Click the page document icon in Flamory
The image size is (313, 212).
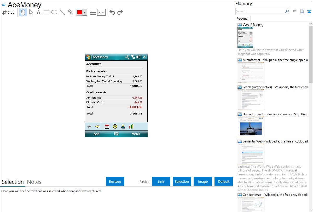(x=302, y=11)
